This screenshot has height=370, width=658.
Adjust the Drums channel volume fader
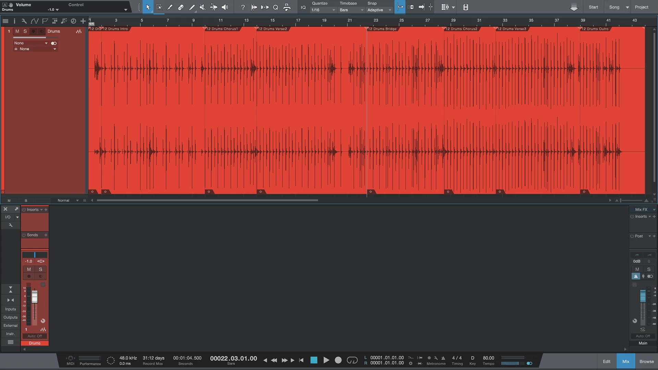(35, 297)
